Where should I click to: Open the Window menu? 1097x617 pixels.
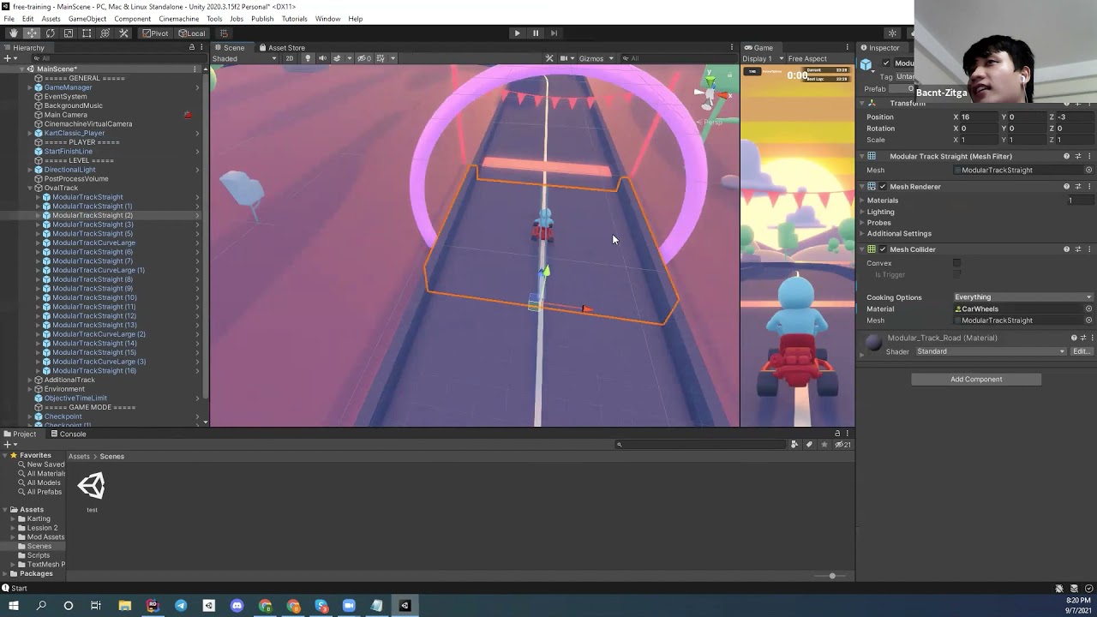tap(327, 19)
